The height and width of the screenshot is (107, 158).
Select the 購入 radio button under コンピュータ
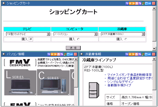[78, 39]
